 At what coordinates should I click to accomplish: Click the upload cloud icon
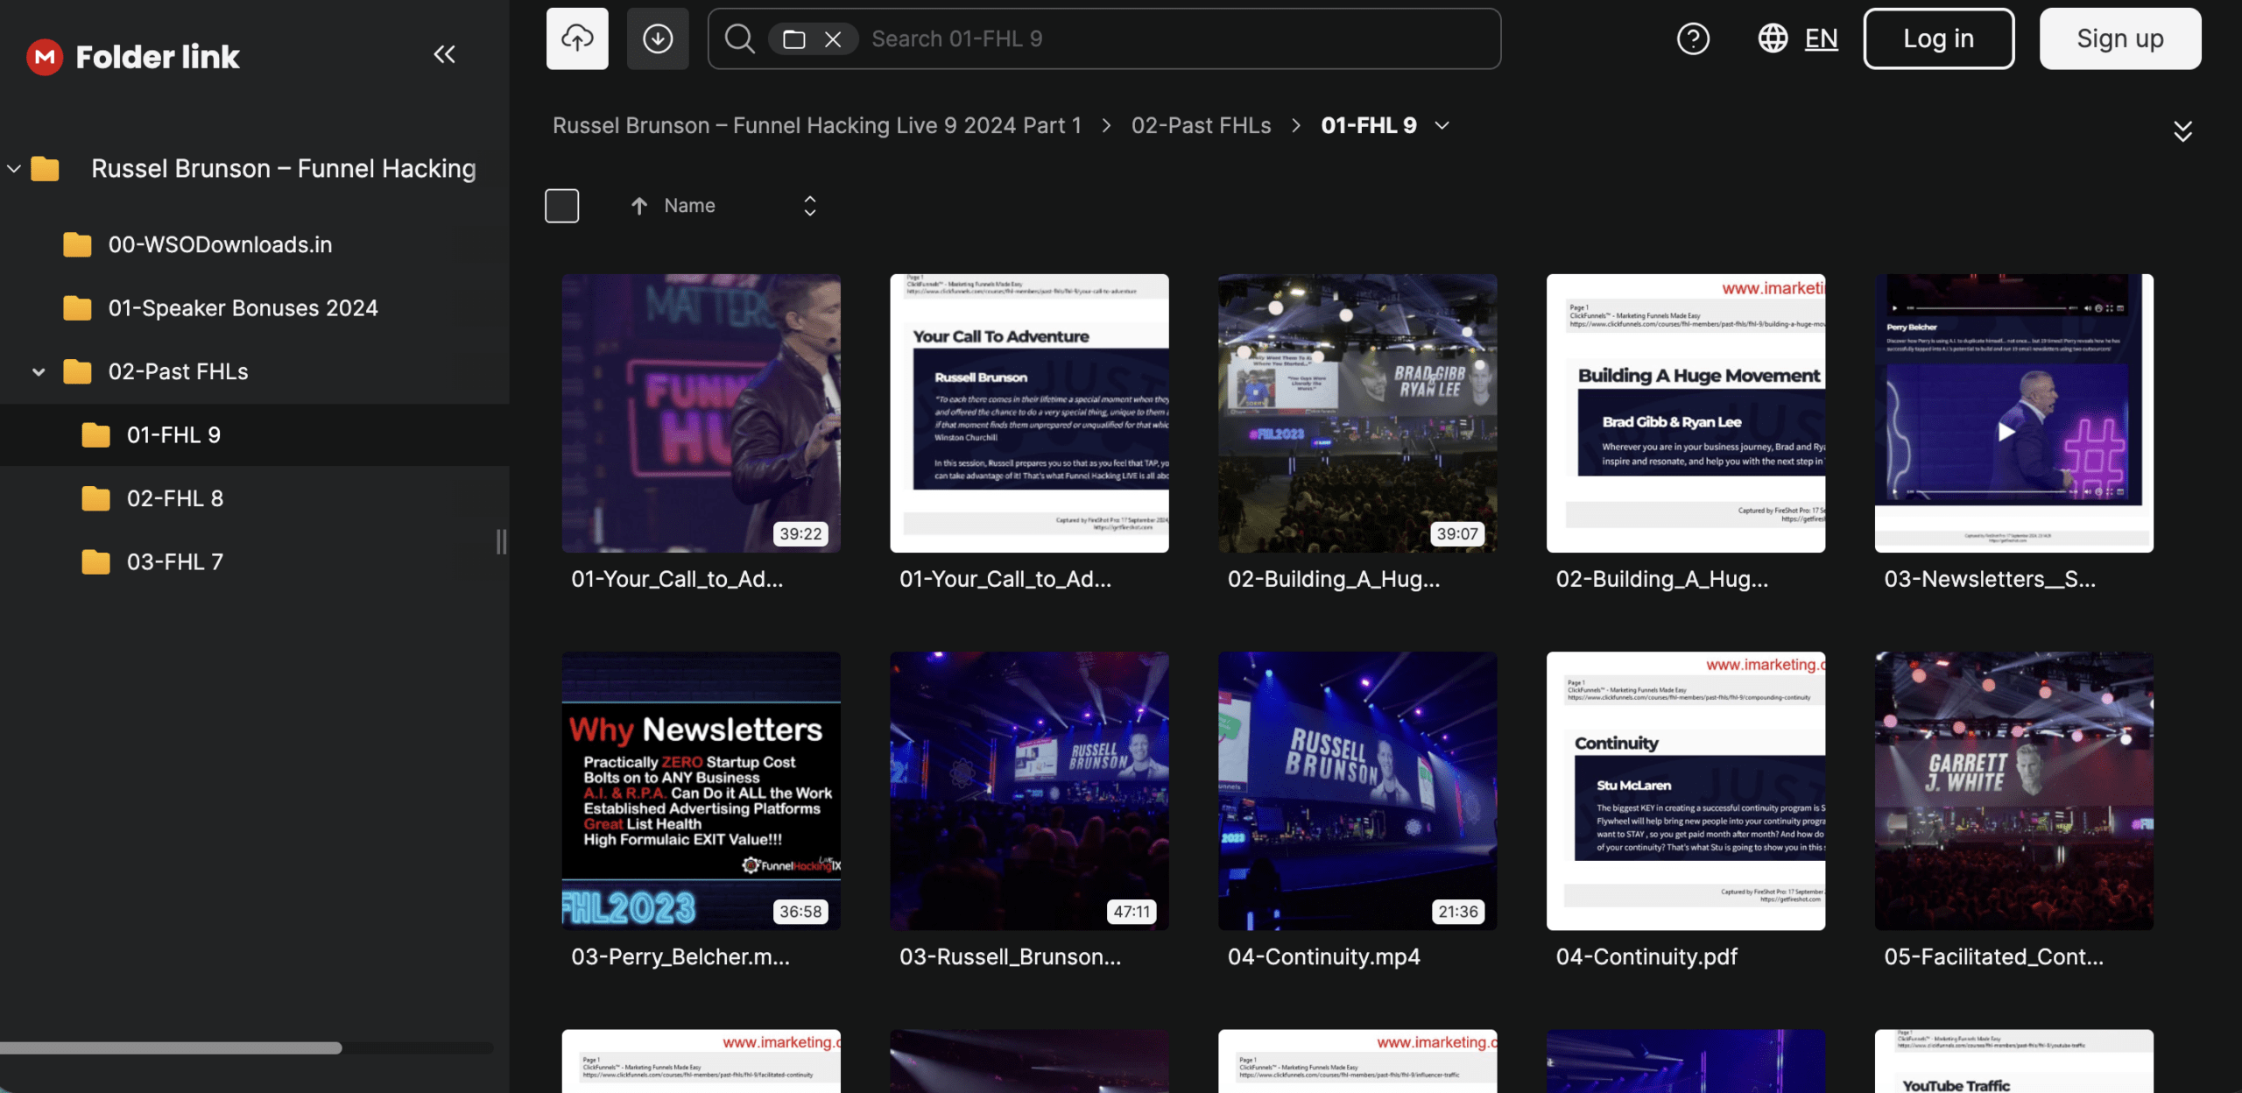click(577, 39)
